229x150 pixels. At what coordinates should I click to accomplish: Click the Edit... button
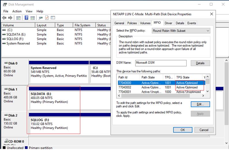(200, 104)
